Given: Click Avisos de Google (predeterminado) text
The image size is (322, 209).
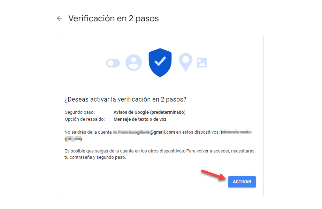Looking at the screenshot, I should click(x=149, y=112).
